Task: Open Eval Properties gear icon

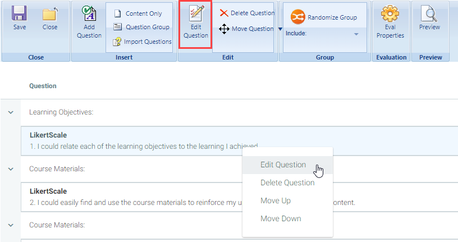Action: 390,15
